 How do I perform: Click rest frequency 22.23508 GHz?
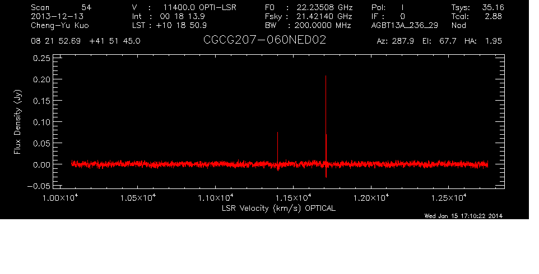(x=325, y=7)
